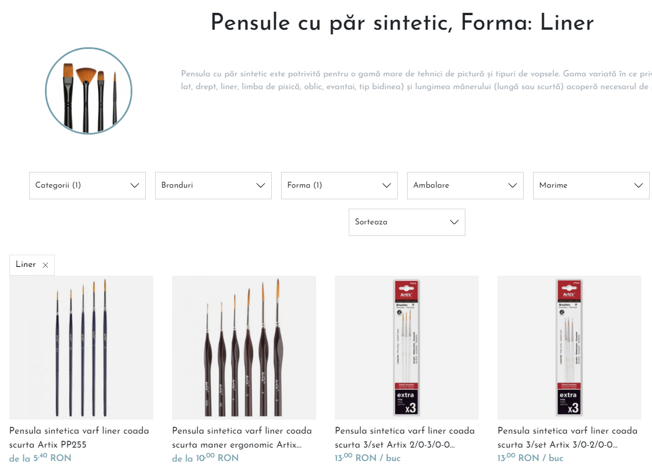Screen dimensions: 652x468
Task: Open the maner ergonomic Artix product link
Action: coord(242,438)
